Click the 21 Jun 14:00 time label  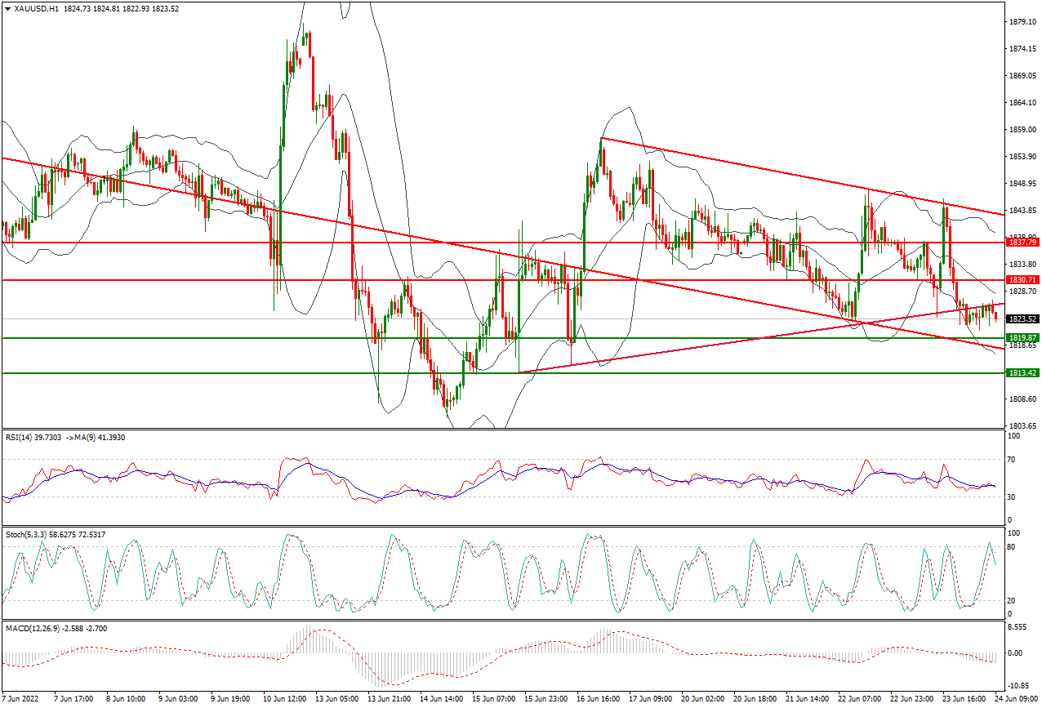(807, 700)
